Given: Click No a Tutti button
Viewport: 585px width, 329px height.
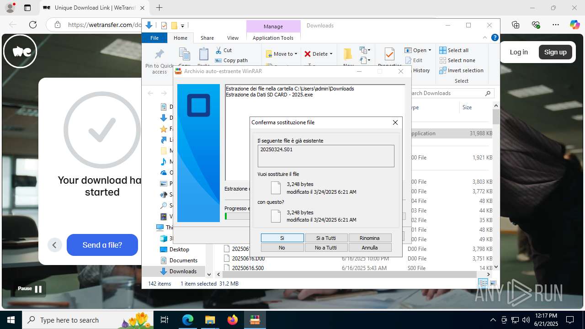Looking at the screenshot, I should [326, 248].
